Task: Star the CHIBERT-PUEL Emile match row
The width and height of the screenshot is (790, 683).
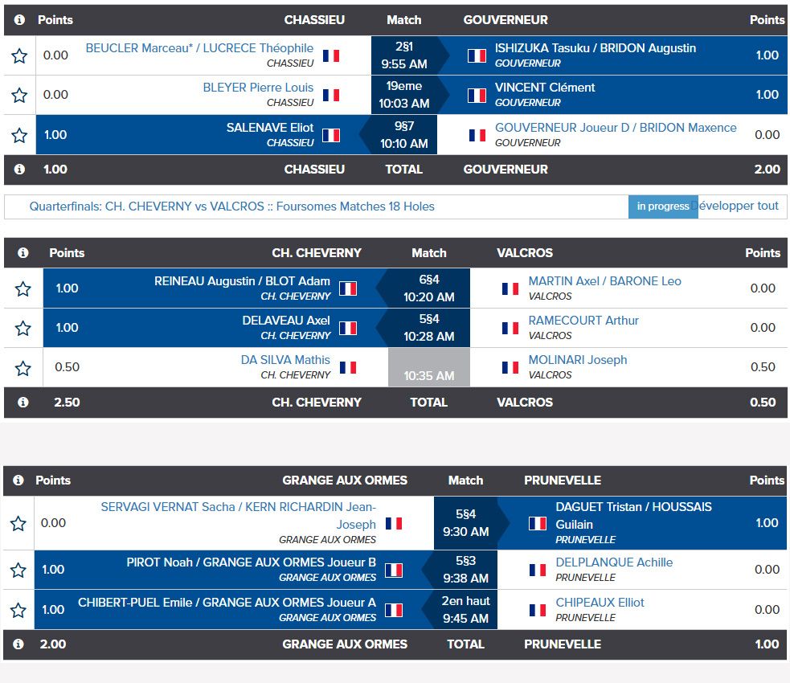Action: [18, 610]
